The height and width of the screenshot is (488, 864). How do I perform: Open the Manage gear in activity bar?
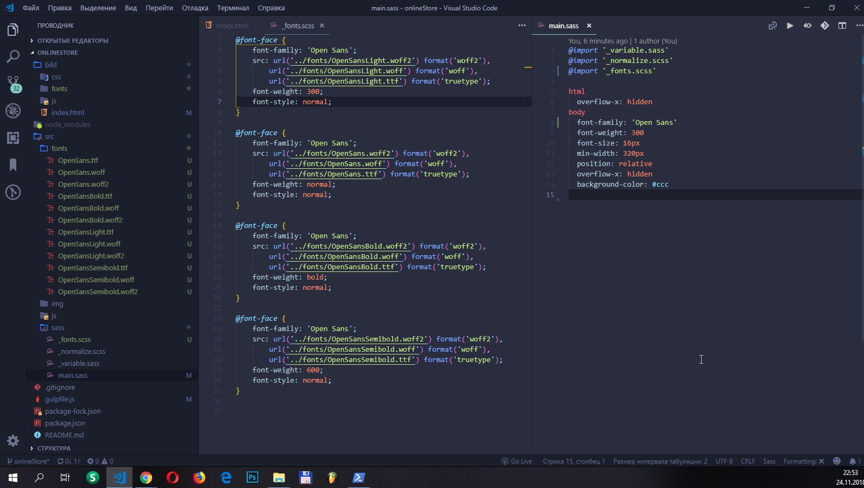(x=13, y=441)
